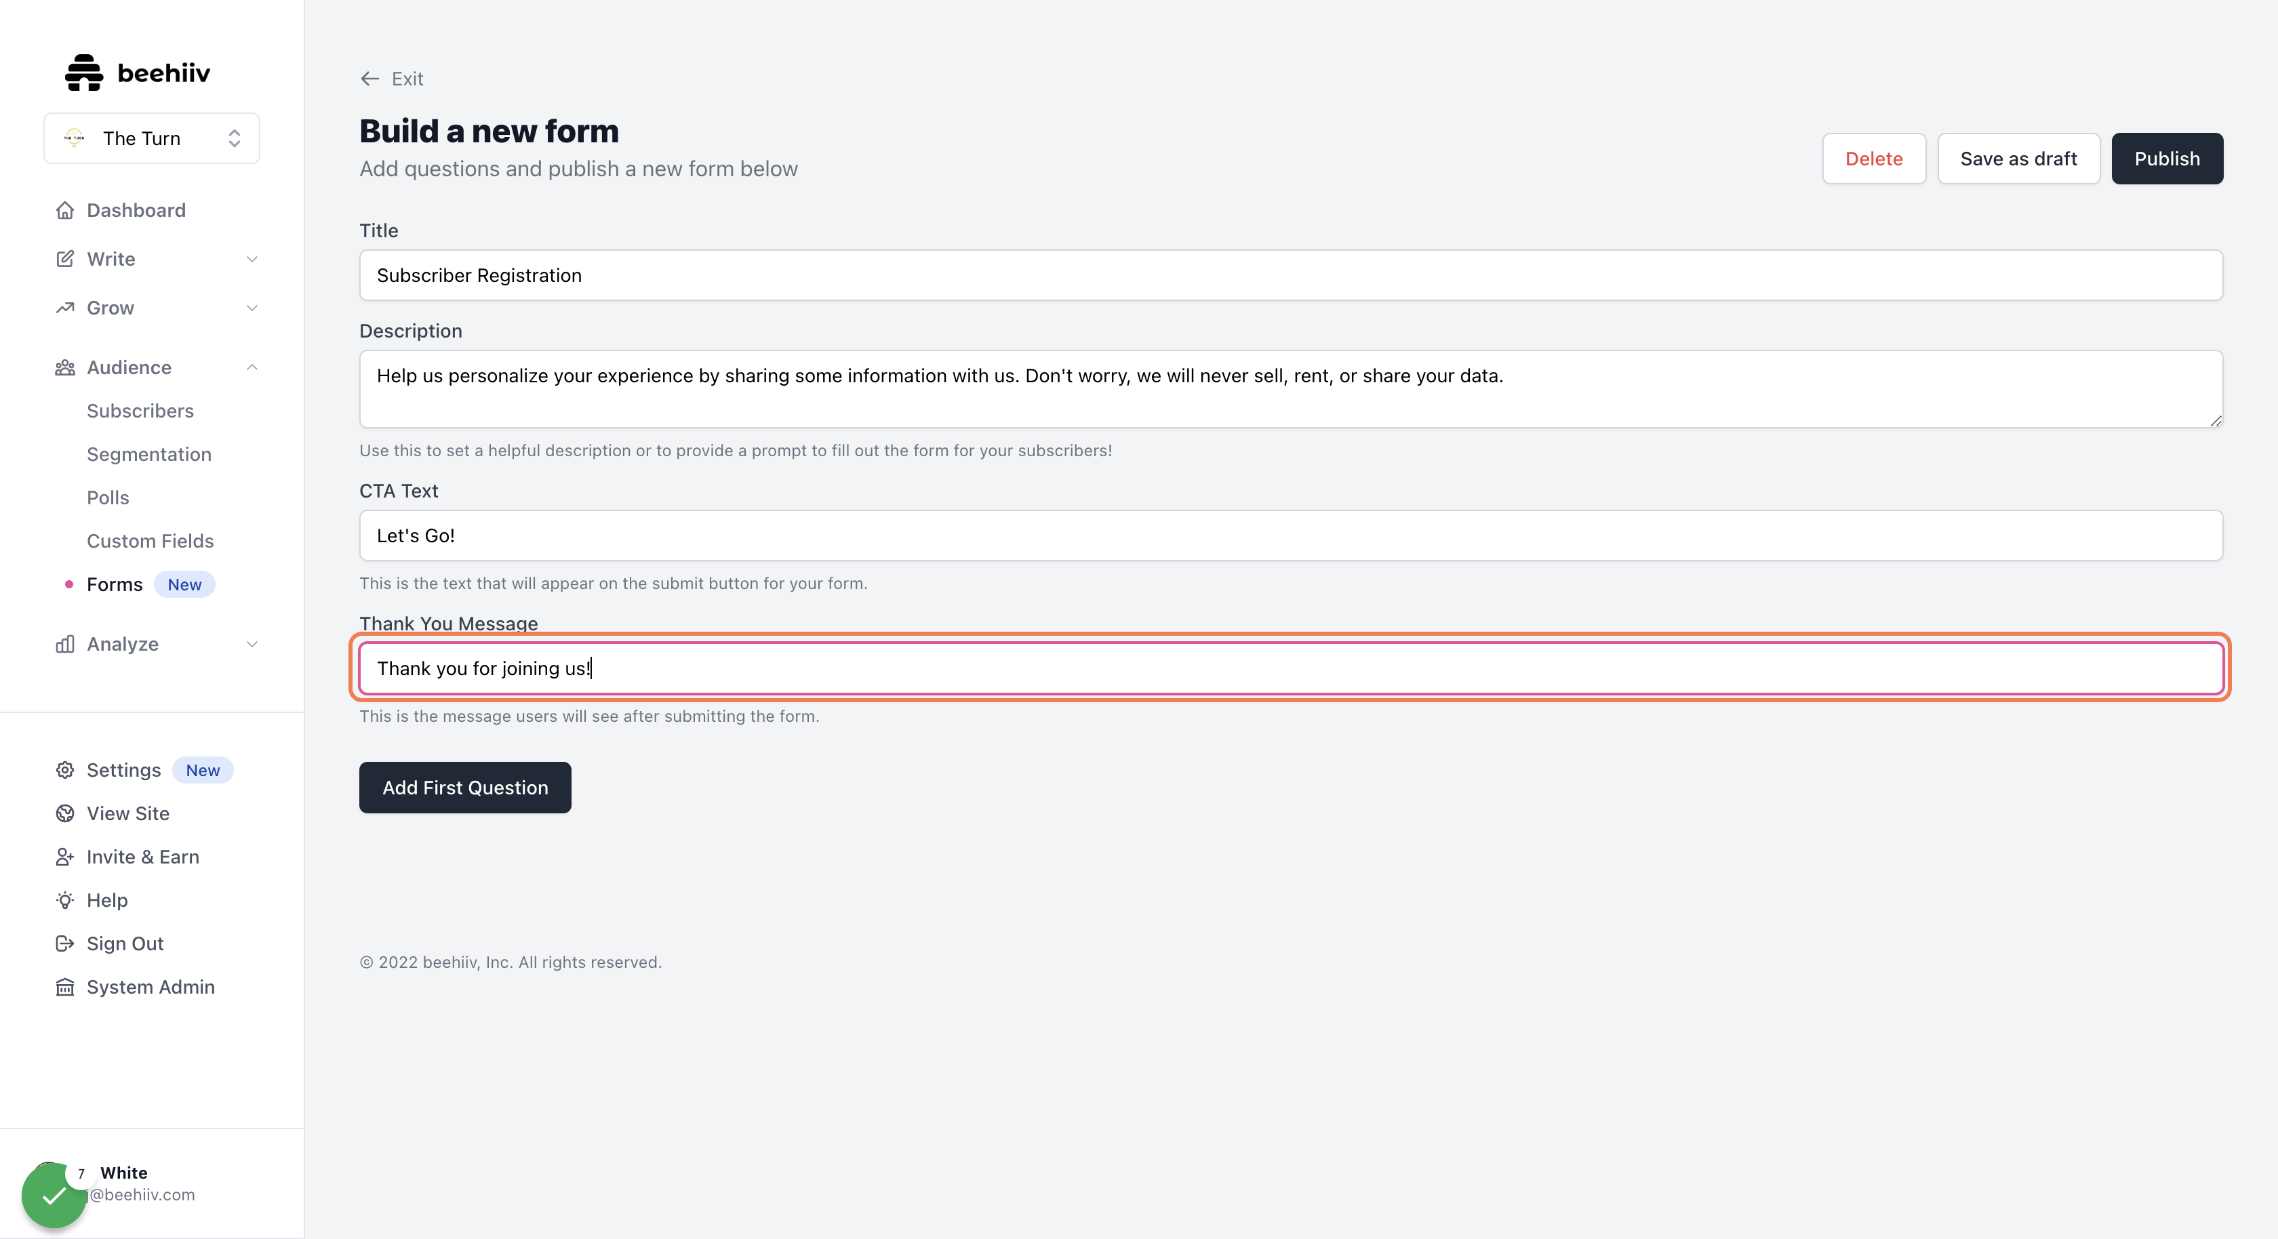Click the Thank You Message field
The width and height of the screenshot is (2278, 1239).
point(1291,668)
